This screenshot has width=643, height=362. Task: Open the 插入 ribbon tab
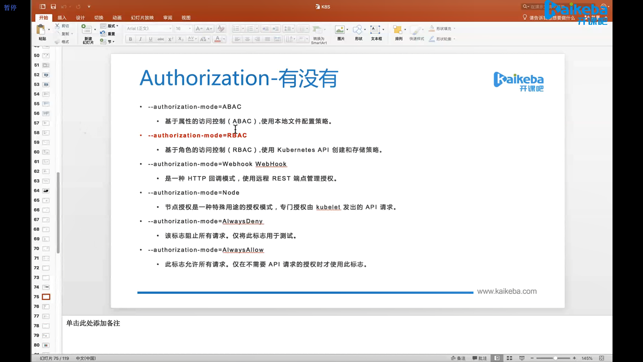[62, 17]
